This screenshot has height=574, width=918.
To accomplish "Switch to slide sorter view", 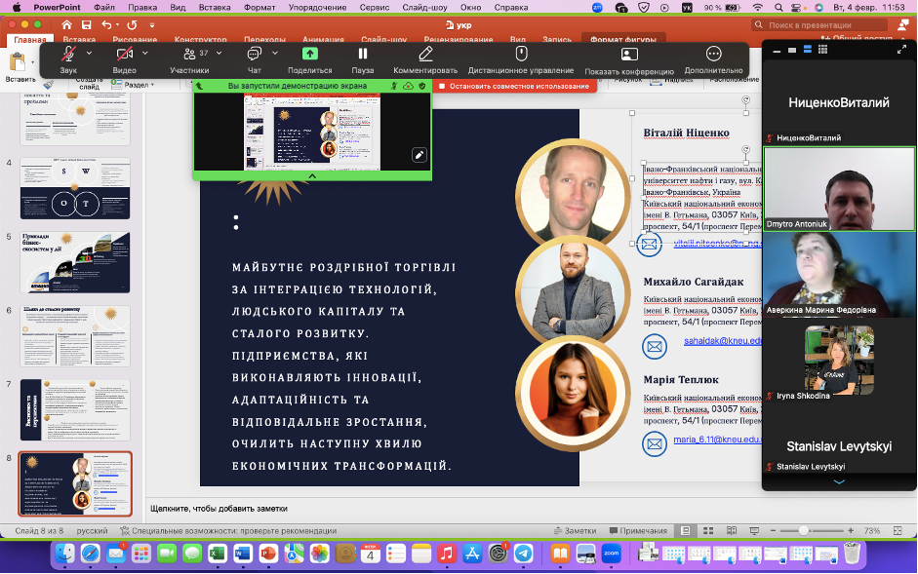I will tap(708, 531).
